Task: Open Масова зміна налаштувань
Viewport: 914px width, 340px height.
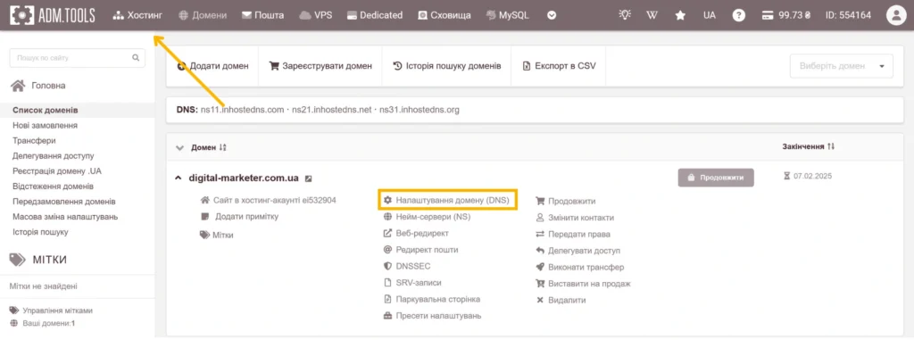Action: (65, 216)
